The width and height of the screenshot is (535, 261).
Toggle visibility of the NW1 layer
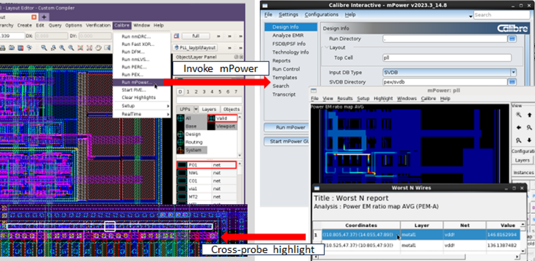coord(181,173)
